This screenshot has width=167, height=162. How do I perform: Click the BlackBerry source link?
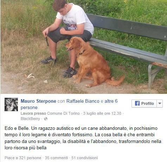[x=30, y=119]
